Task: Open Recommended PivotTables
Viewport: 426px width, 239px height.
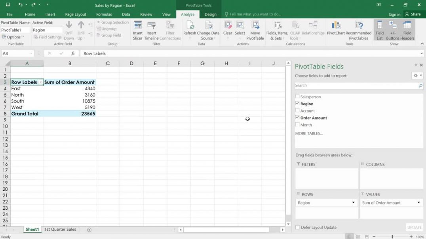Action: pyautogui.click(x=358, y=30)
